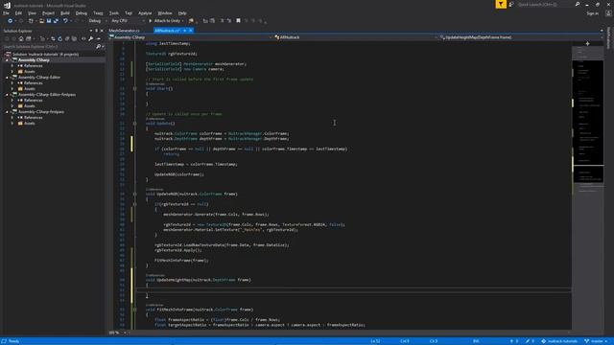Focus the Search Solution Explorer field
The height and width of the screenshot is (345, 614).
(49, 47)
